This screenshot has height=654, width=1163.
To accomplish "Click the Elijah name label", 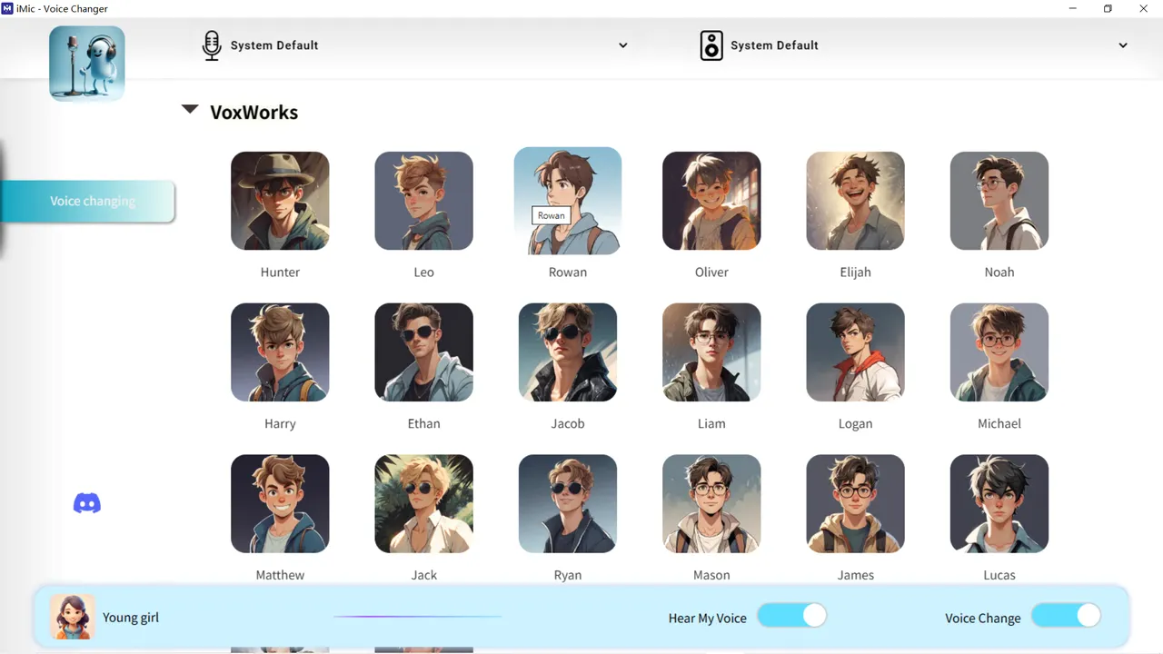I will click(855, 272).
